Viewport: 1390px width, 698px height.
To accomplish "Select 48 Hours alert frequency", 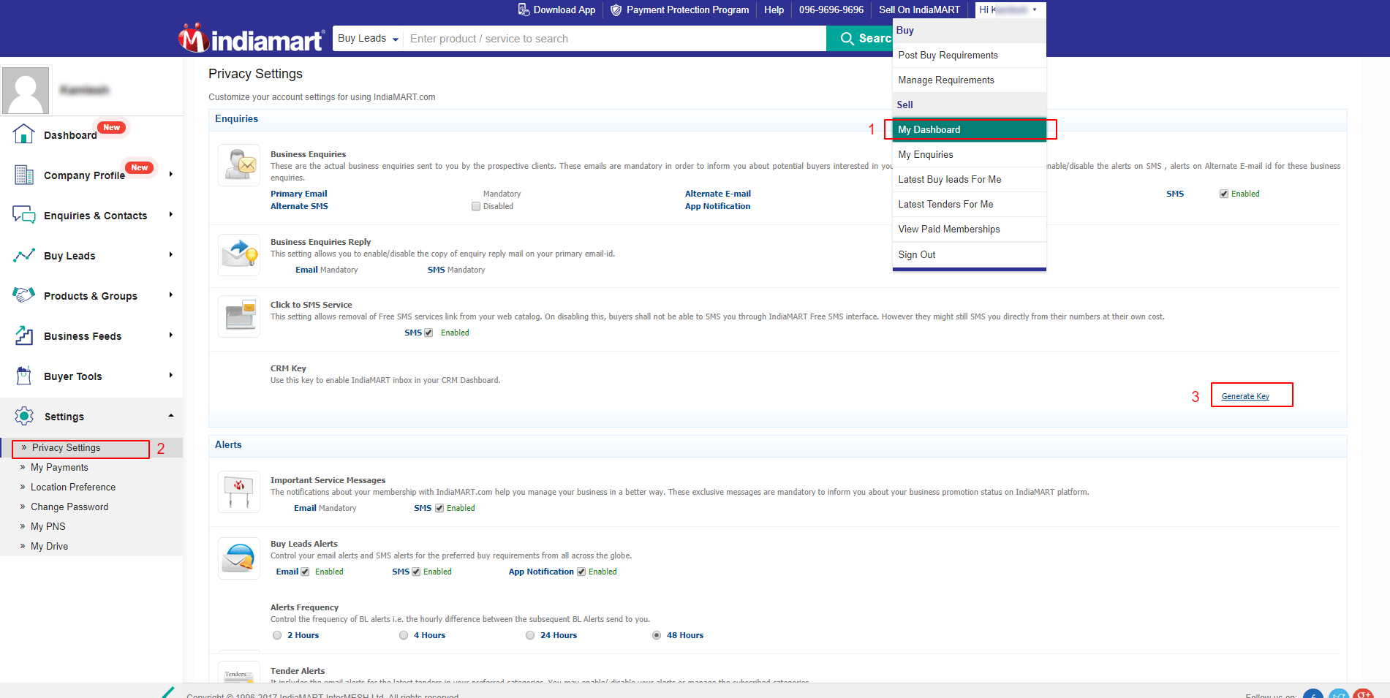I will tap(657, 635).
